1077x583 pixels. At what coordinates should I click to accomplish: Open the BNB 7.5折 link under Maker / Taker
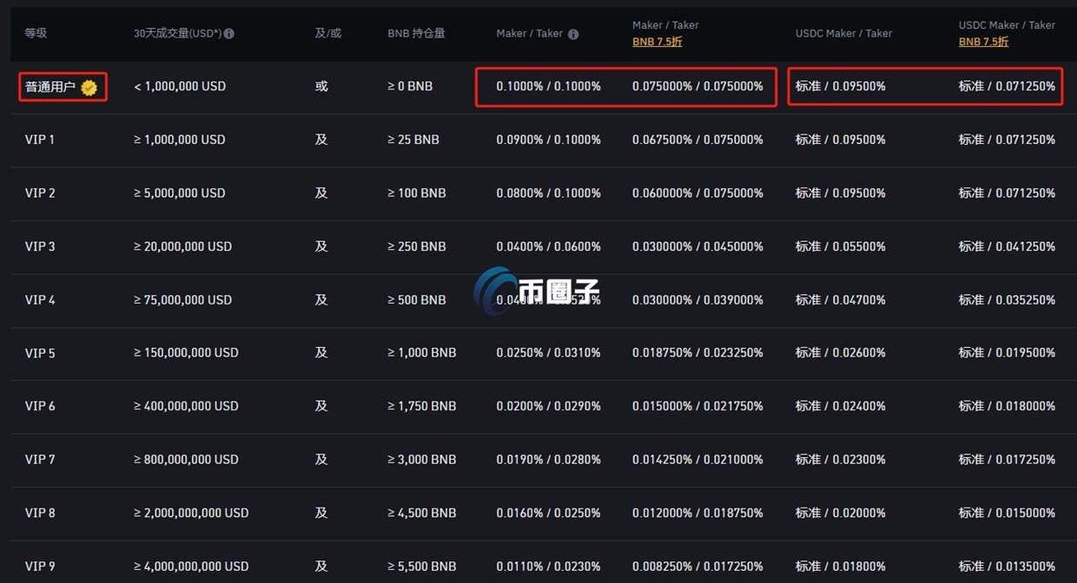[657, 42]
